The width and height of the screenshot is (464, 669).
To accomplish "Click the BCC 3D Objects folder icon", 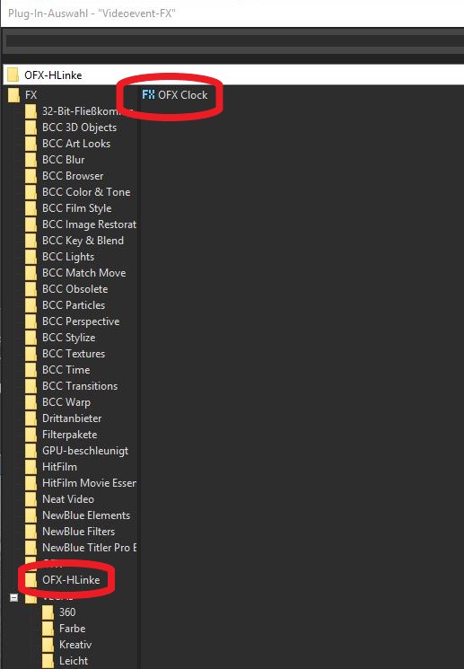I will click(31, 128).
